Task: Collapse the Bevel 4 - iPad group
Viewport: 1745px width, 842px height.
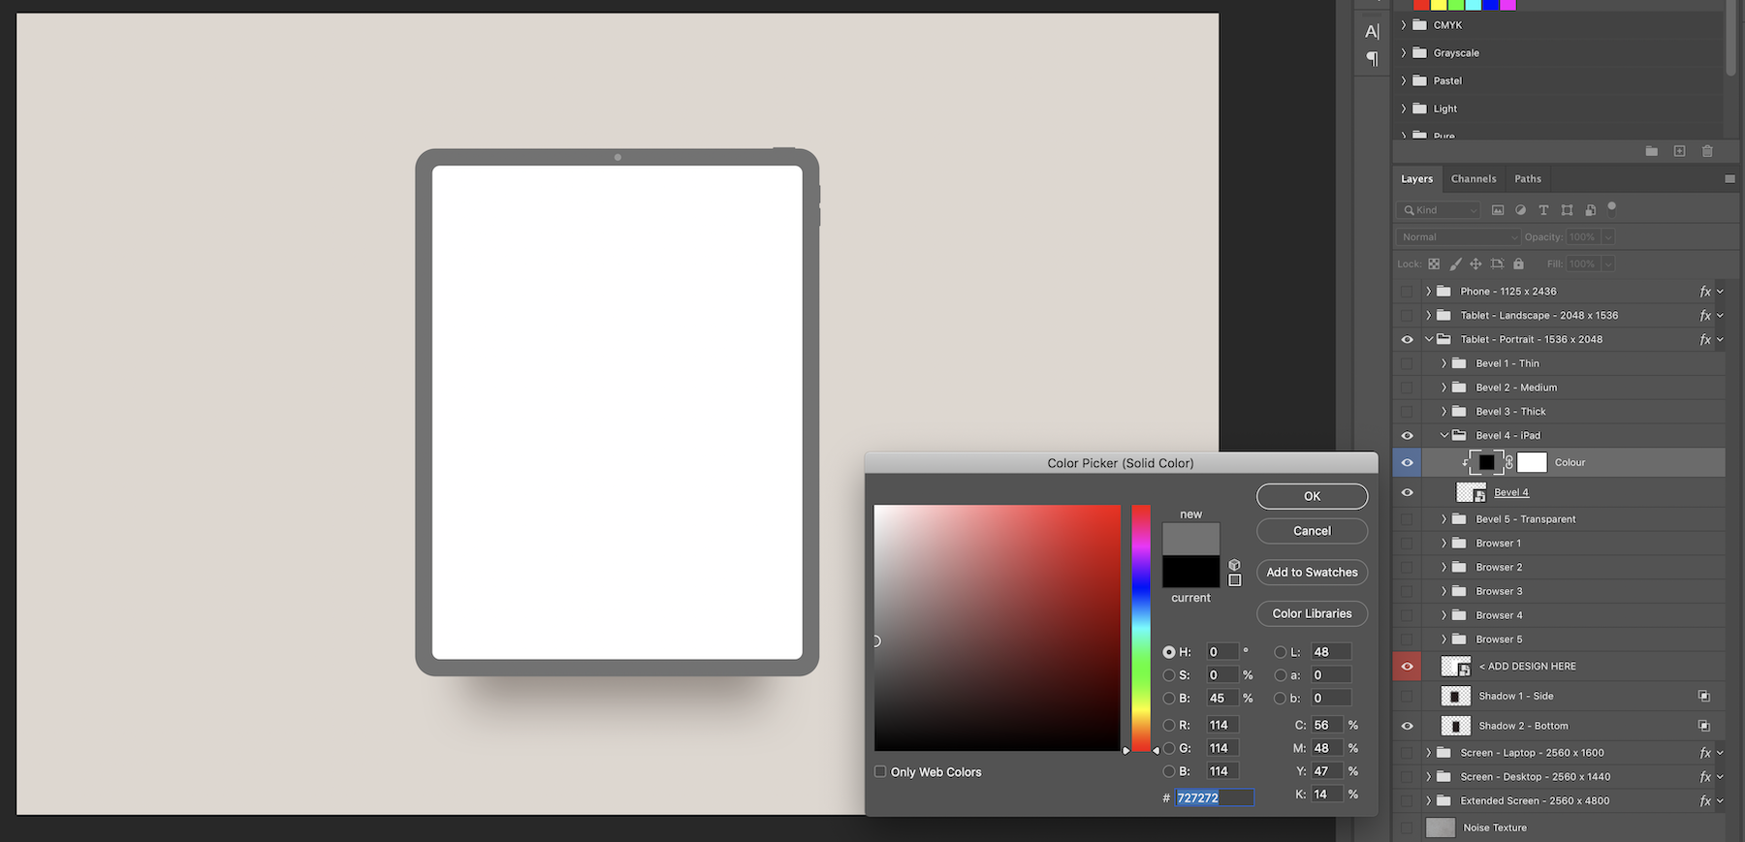Action: tap(1444, 436)
